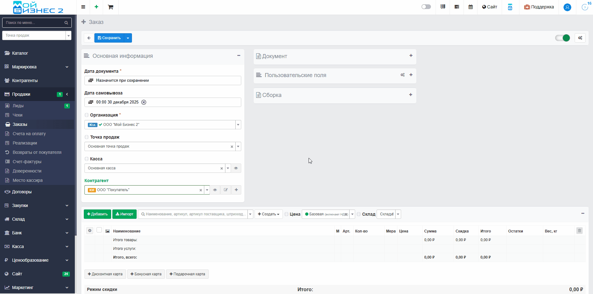
Task: Click edit icon next to Контрагент field
Action: [x=226, y=190]
